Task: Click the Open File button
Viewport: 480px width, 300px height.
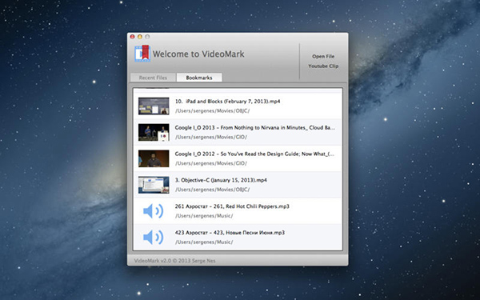Action: coord(323,56)
